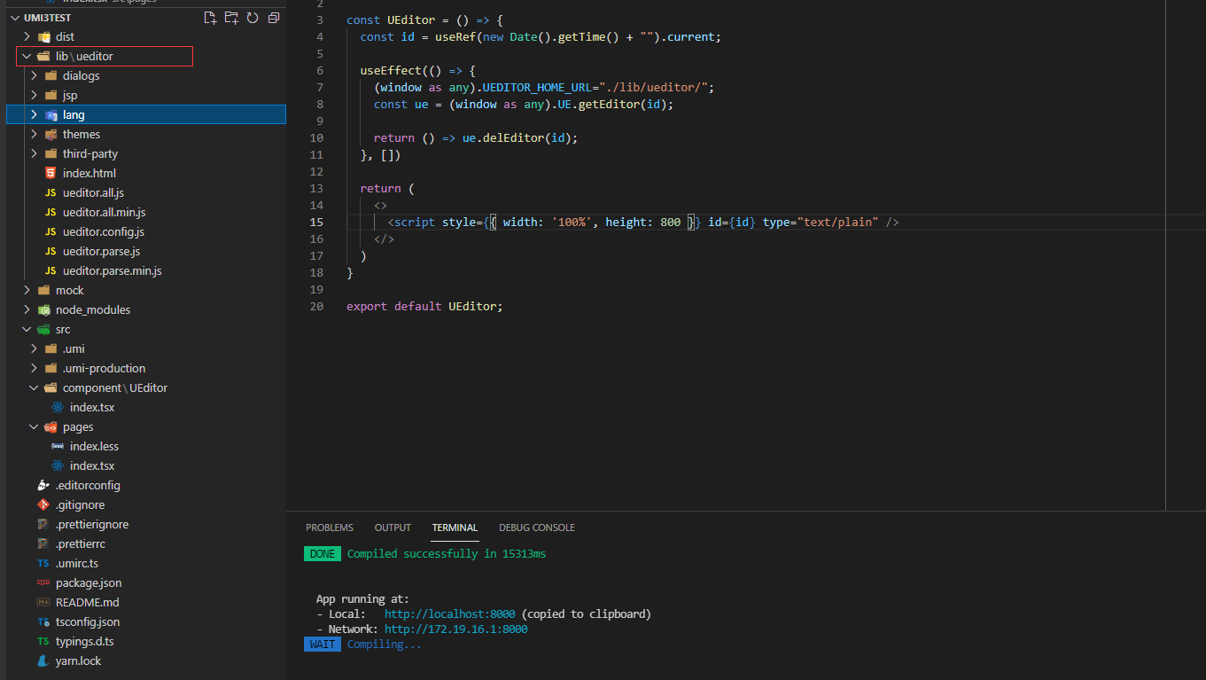The width and height of the screenshot is (1206, 680).
Task: Click the git icon of .gitignore
Action: click(x=43, y=504)
